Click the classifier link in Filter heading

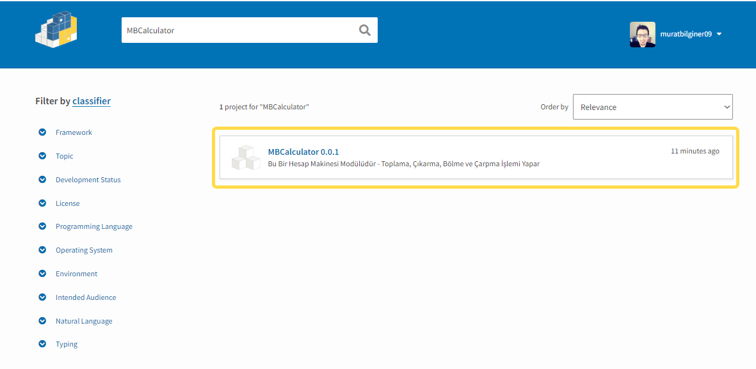[91, 101]
